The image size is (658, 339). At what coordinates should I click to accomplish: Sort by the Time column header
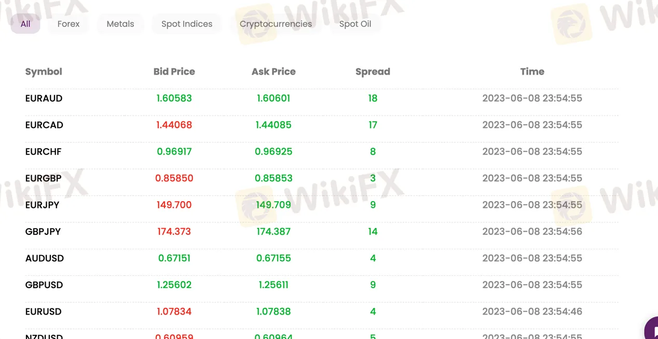coord(532,72)
